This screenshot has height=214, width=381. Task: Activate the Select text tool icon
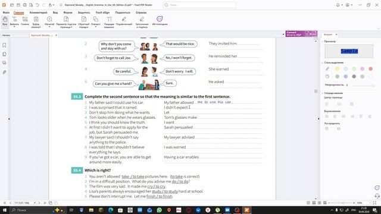click(x=14, y=19)
